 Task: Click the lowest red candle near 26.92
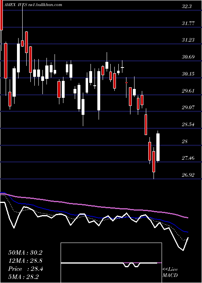154,162
